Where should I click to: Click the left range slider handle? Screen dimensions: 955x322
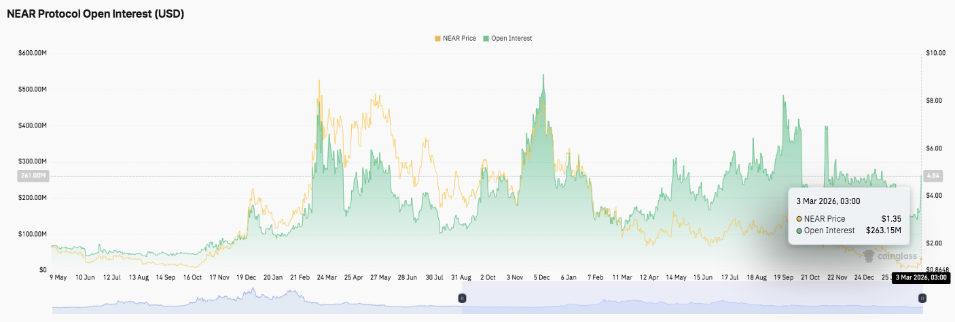[x=462, y=298]
